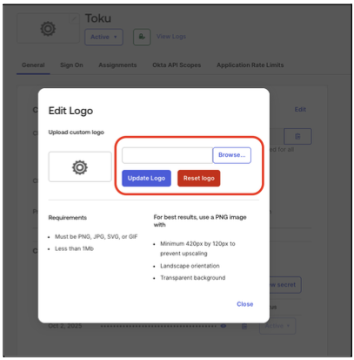Image resolution: width=354 pixels, height=360 pixels.
Task: Toggle the eye icon to reveal secret
Action: (224, 326)
